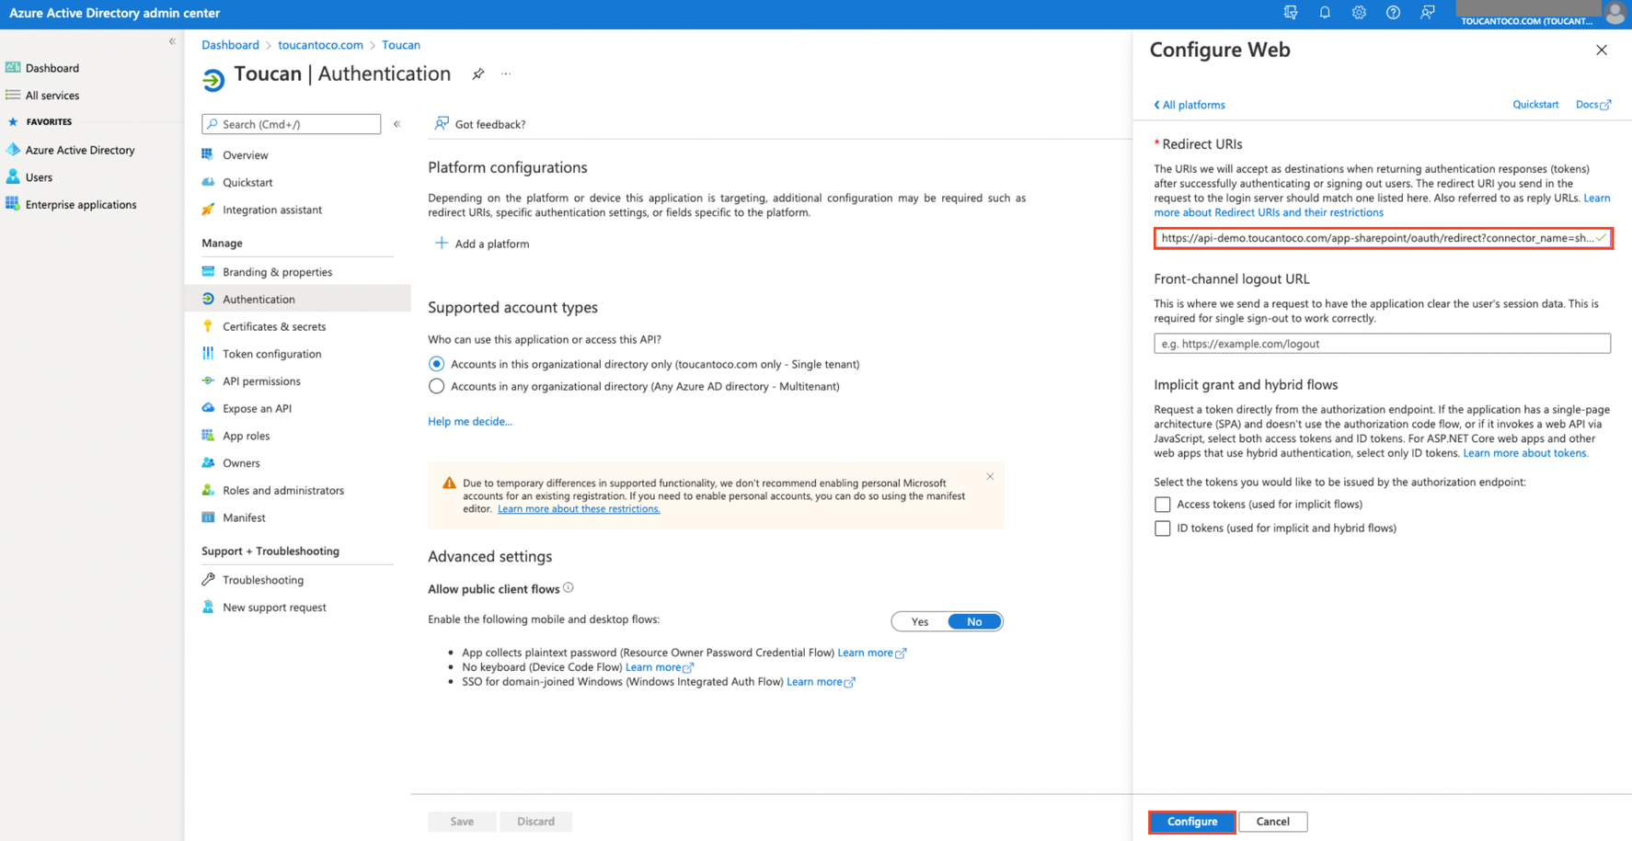The width and height of the screenshot is (1632, 841).
Task: Enable Access tokens for implicit flows
Action: tap(1162, 504)
